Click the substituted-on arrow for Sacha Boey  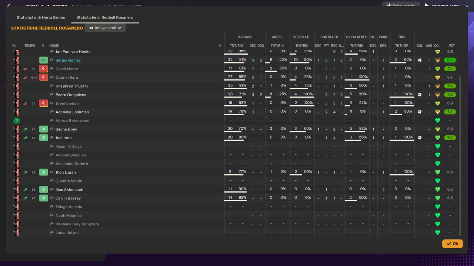tap(43, 129)
